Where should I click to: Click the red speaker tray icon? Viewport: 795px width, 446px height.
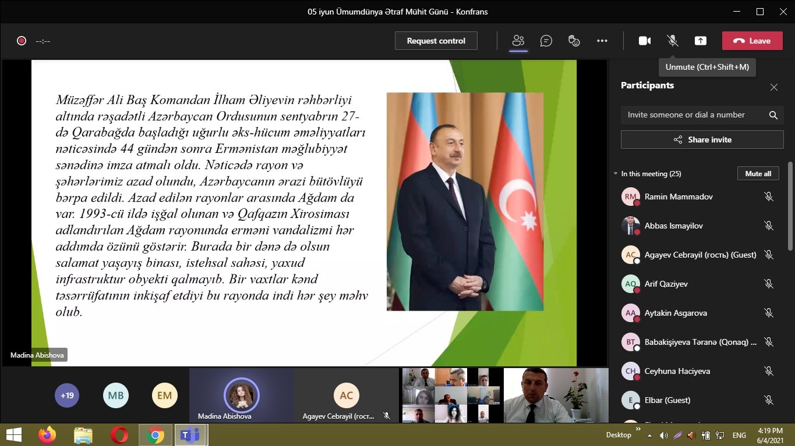tap(691, 435)
